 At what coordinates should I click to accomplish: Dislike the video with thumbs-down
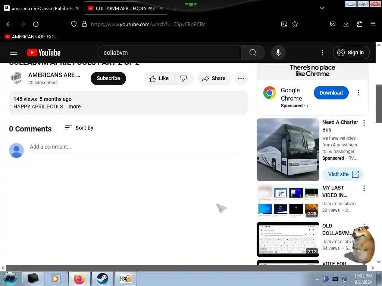coord(183,78)
